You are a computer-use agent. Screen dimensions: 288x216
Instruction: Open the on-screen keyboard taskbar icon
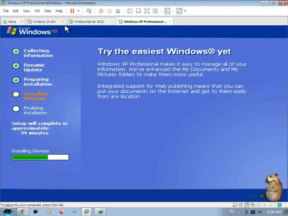(74, 212)
